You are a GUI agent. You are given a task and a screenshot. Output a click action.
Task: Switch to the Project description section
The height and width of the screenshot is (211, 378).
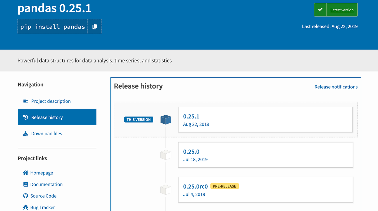coord(51,101)
